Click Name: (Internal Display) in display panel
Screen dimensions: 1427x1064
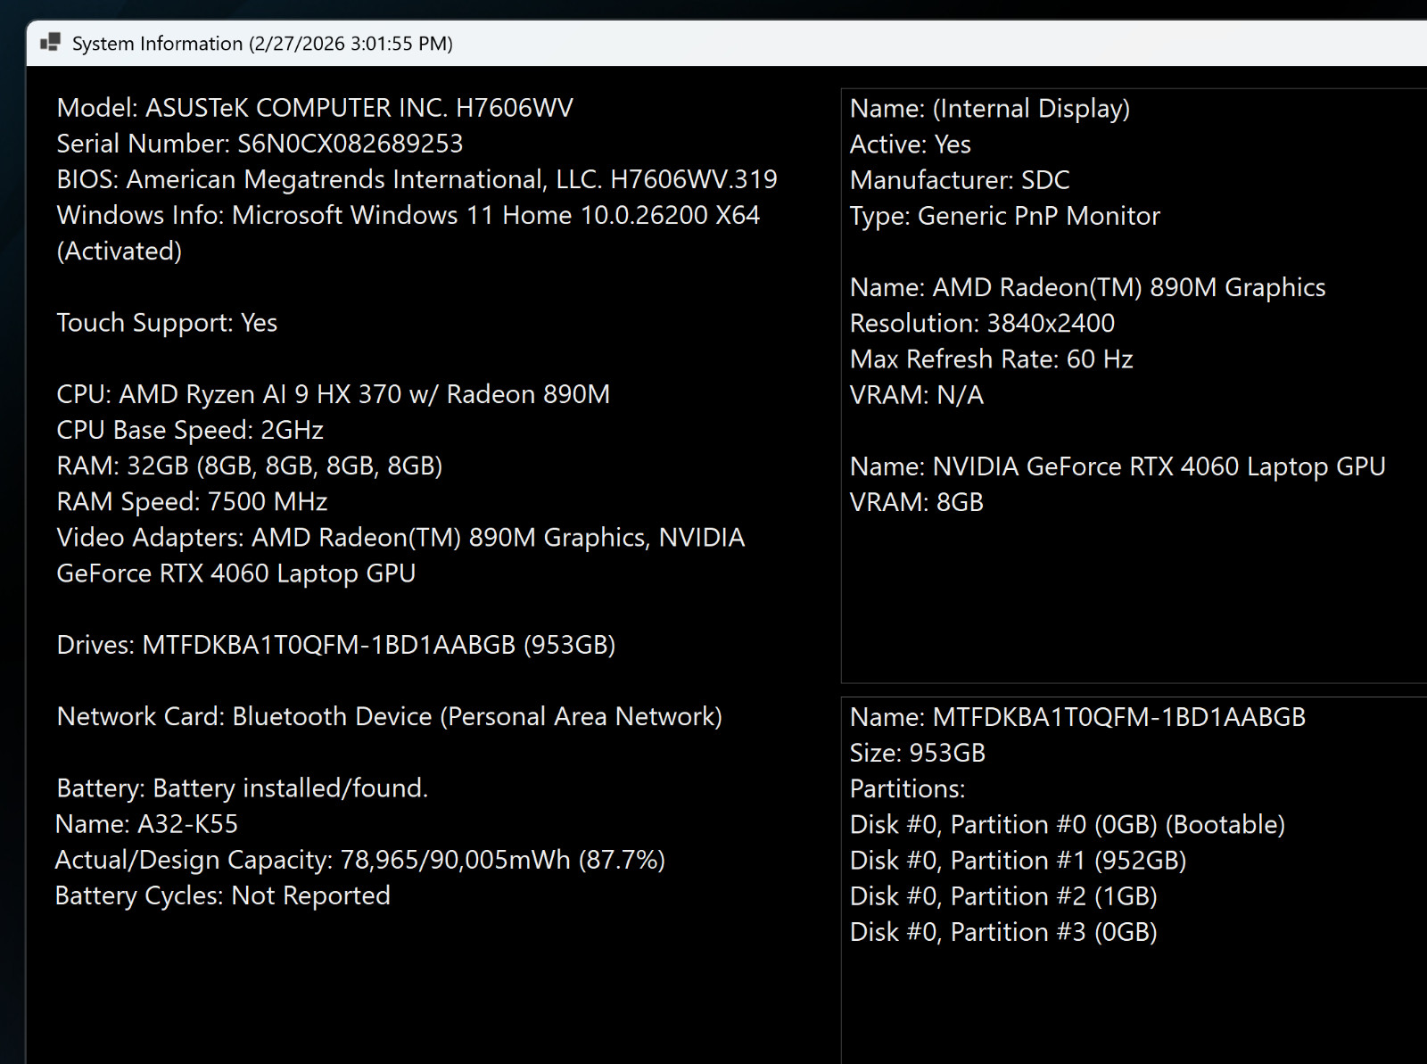click(x=990, y=109)
